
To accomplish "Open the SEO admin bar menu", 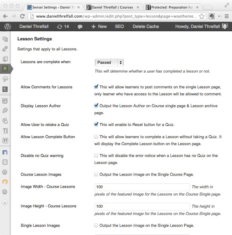I will pyautogui.click(x=119, y=26).
